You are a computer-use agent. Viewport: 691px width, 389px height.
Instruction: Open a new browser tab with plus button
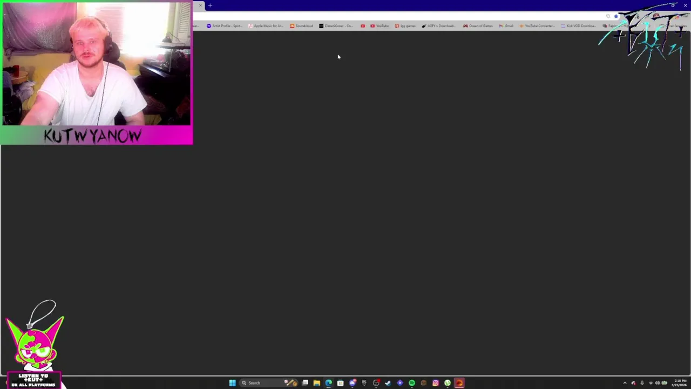210,5
